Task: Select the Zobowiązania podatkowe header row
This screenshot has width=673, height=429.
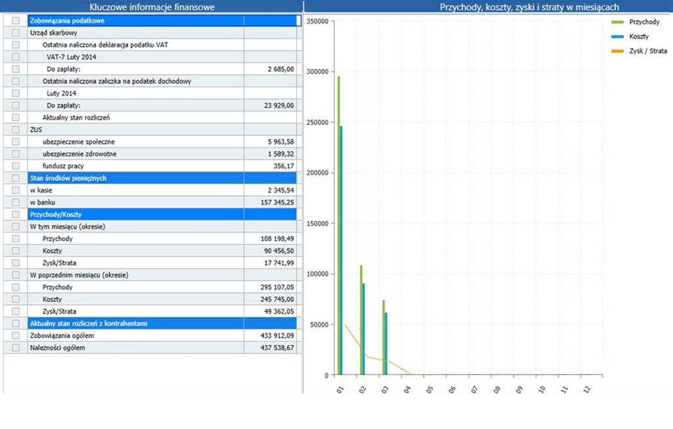Action: (162, 20)
